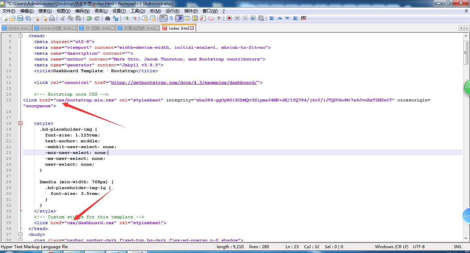Click the blue up-triangle toolbar icon
Image resolution: width=470 pixels, height=253 pixels.
point(280,18)
